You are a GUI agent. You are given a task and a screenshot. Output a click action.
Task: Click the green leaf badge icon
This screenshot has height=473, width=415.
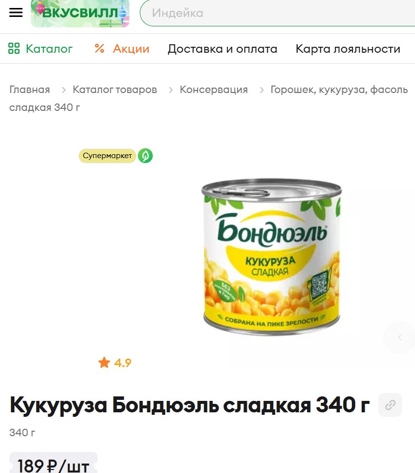[x=145, y=156]
